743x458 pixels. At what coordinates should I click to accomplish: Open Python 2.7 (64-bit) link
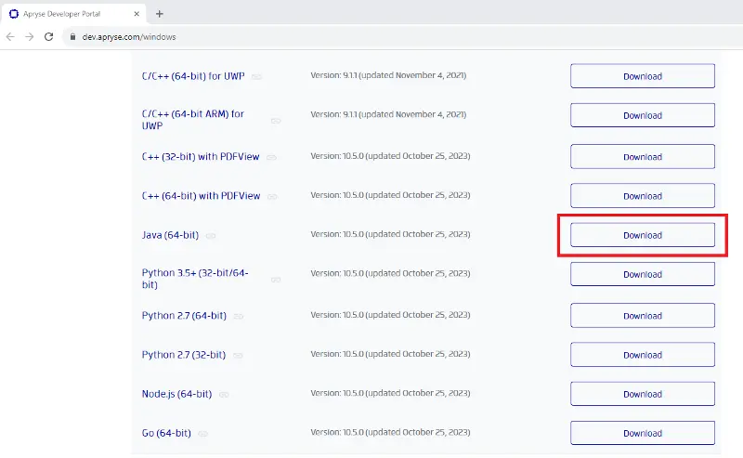pos(184,316)
